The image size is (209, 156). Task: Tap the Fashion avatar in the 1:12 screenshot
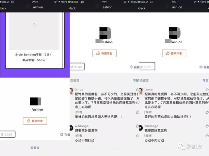[x=175, y=33]
